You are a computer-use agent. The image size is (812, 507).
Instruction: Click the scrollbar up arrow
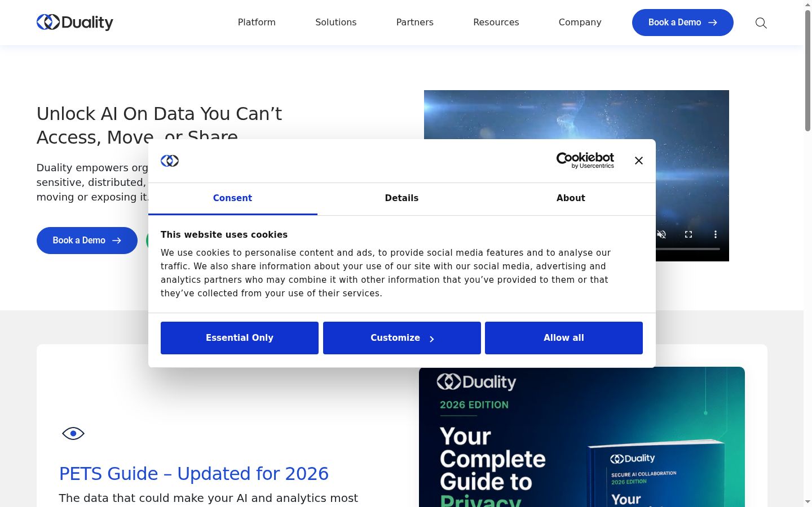(x=807, y=5)
